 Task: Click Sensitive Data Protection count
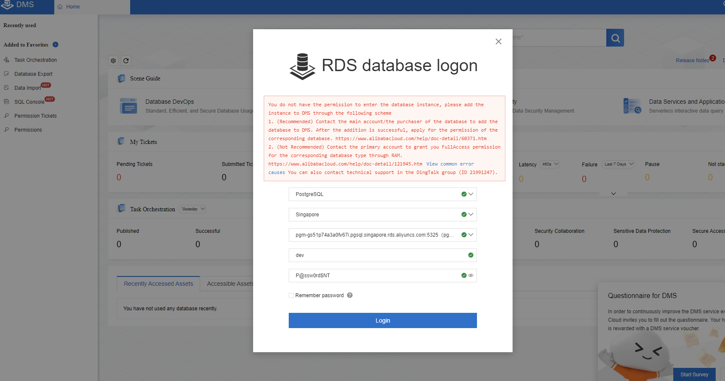(616, 244)
